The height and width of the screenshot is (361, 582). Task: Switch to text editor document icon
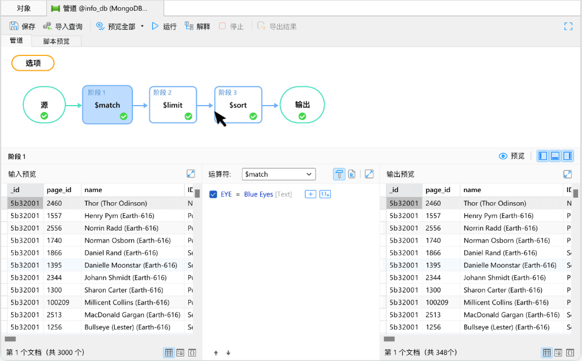pos(352,174)
